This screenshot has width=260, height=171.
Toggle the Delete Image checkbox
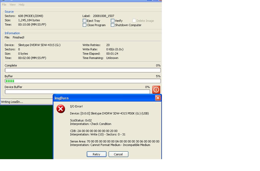tap(134, 21)
